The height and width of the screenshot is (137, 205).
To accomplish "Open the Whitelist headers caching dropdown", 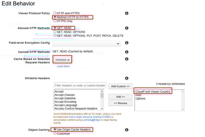I will [x=63, y=60].
